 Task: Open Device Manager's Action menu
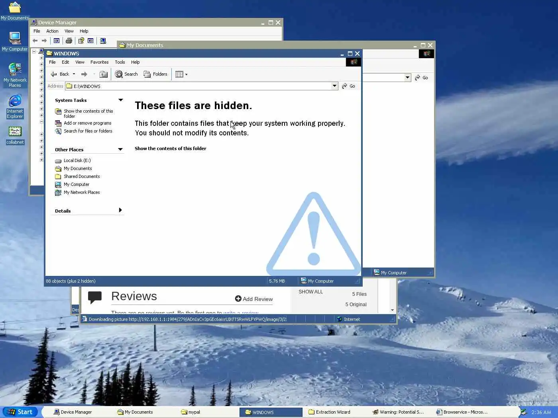(x=52, y=31)
